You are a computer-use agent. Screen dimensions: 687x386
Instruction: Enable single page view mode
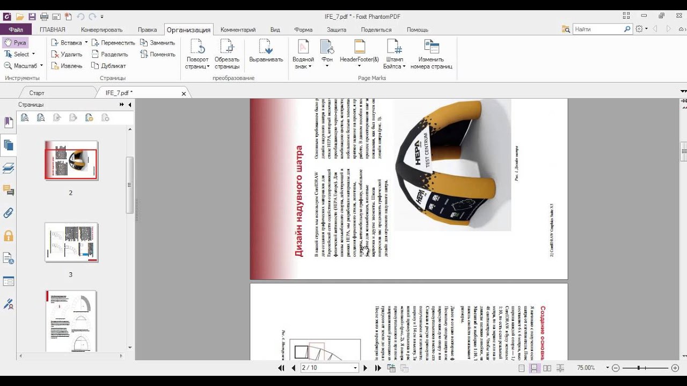(522, 368)
